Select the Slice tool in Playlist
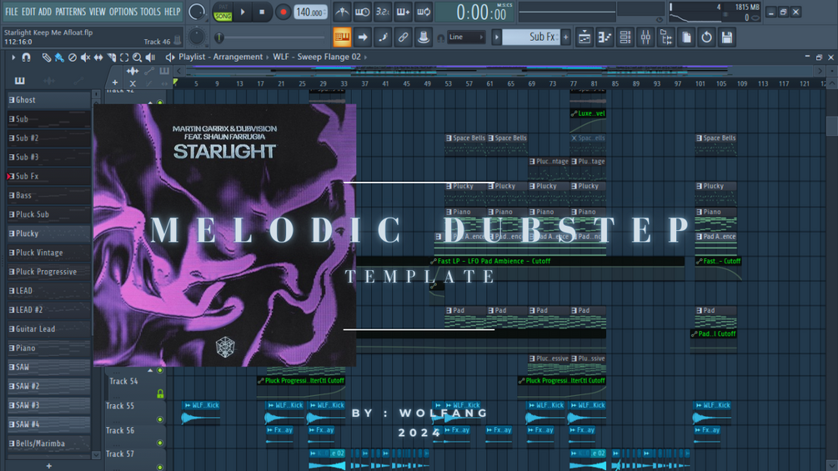This screenshot has height=471, width=838. (111, 58)
